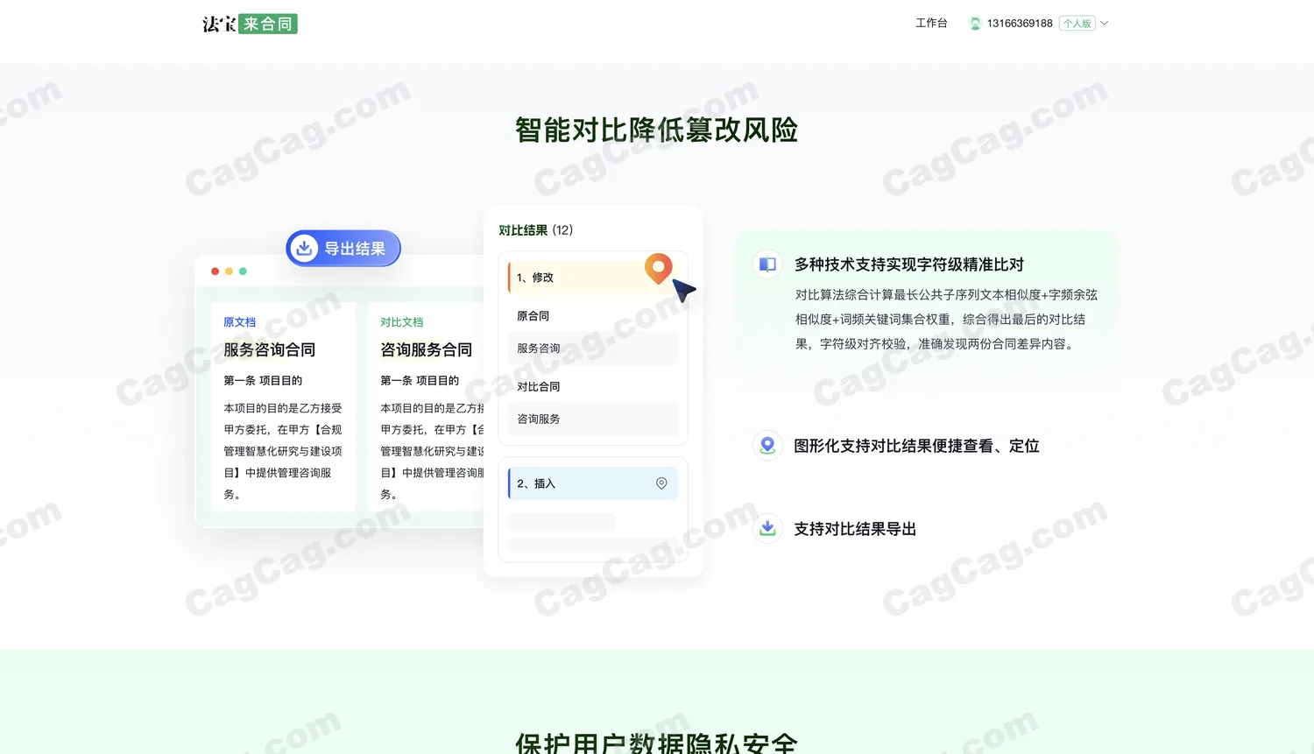Click the 导出结果 export button
The width and height of the screenshot is (1314, 754).
343,249
